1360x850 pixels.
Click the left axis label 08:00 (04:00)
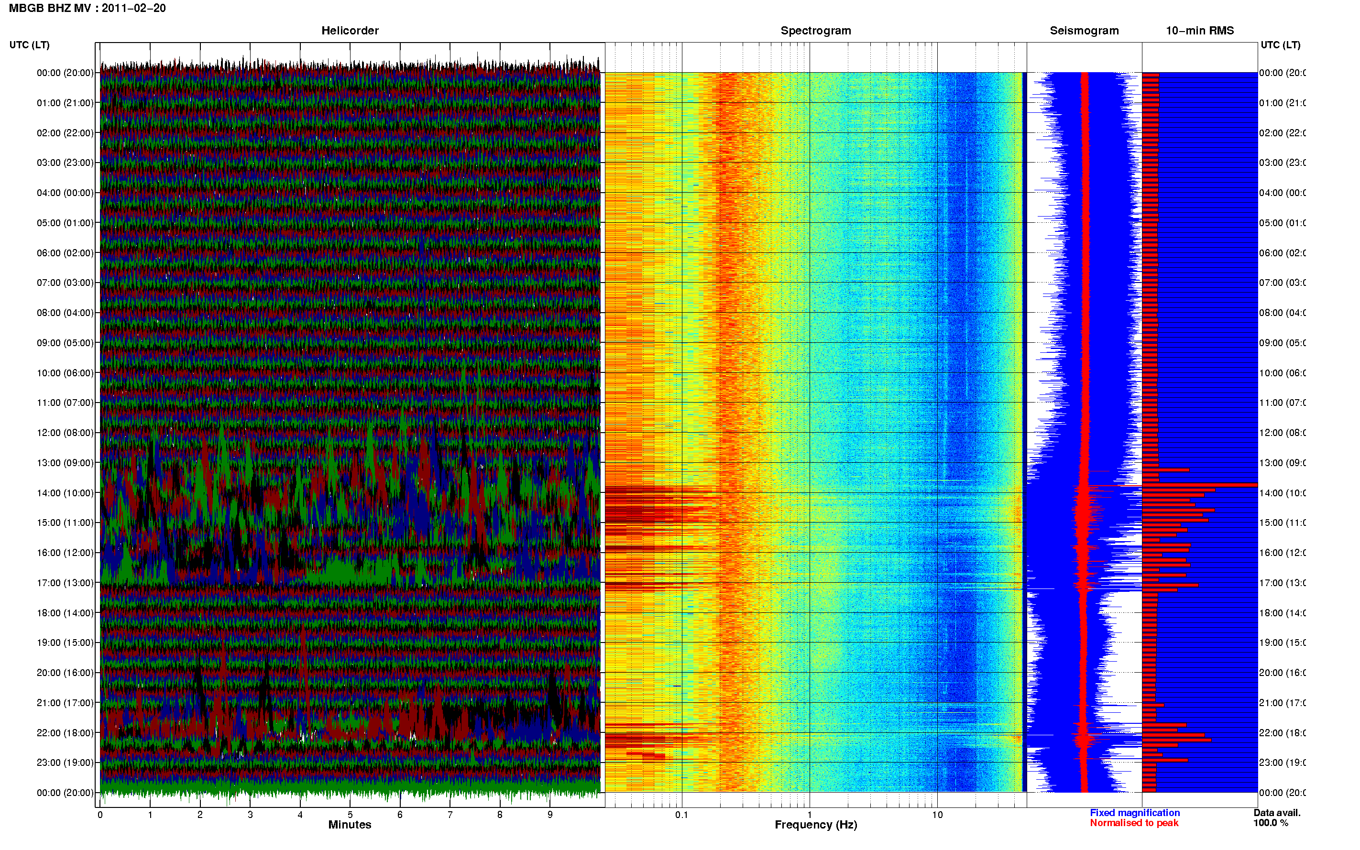point(65,313)
